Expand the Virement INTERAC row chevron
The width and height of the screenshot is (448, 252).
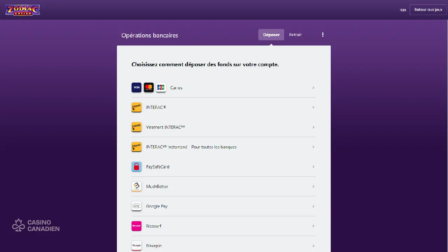(x=313, y=127)
